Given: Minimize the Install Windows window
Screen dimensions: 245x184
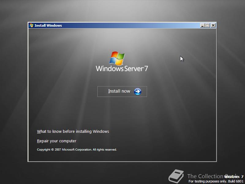Looking at the screenshot, I should (202, 25).
